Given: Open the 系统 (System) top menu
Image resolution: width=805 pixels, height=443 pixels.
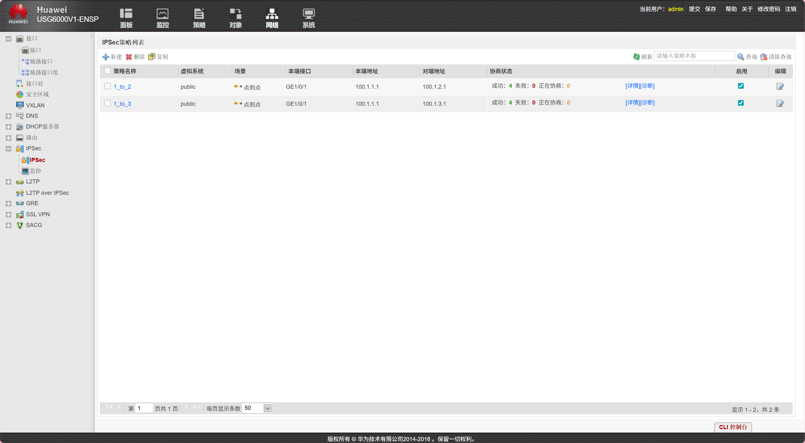Looking at the screenshot, I should tap(308, 18).
